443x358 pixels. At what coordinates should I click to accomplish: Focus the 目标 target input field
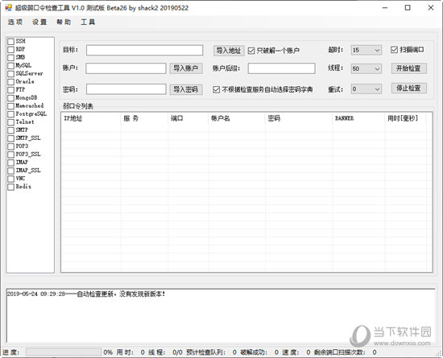145,50
